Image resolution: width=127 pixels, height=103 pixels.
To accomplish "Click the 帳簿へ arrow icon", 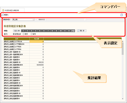I will 3,15.
